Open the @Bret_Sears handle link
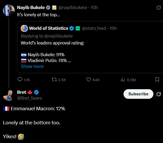 [x=29, y=98]
